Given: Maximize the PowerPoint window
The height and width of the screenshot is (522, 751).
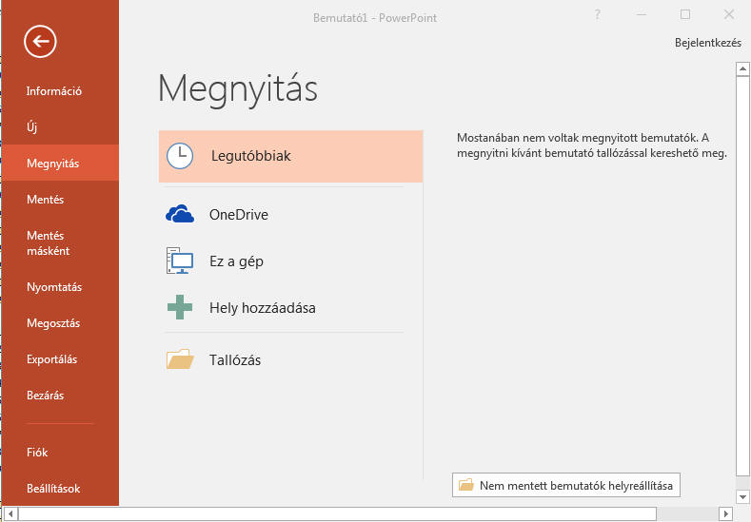Looking at the screenshot, I should tap(685, 15).
